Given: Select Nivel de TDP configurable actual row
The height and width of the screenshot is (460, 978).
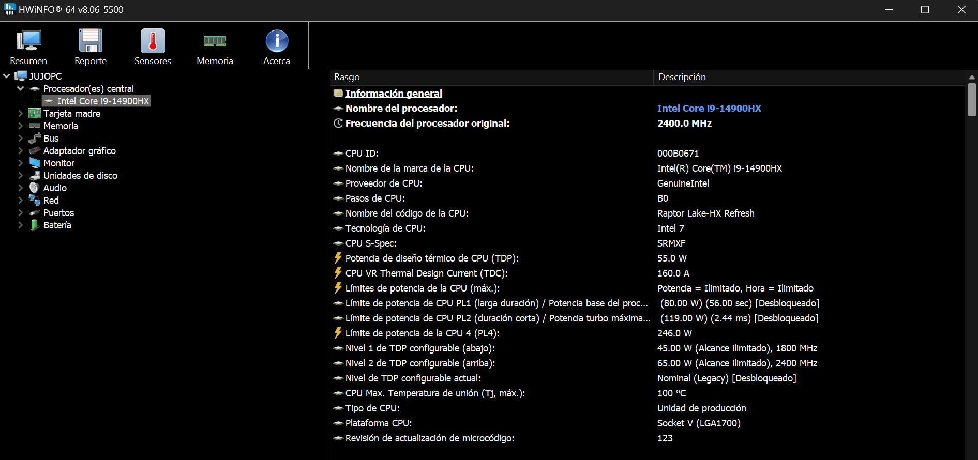Looking at the screenshot, I should point(648,378).
